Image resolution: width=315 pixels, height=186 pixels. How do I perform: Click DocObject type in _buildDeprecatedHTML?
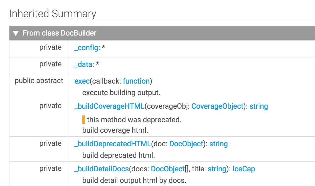point(186,144)
